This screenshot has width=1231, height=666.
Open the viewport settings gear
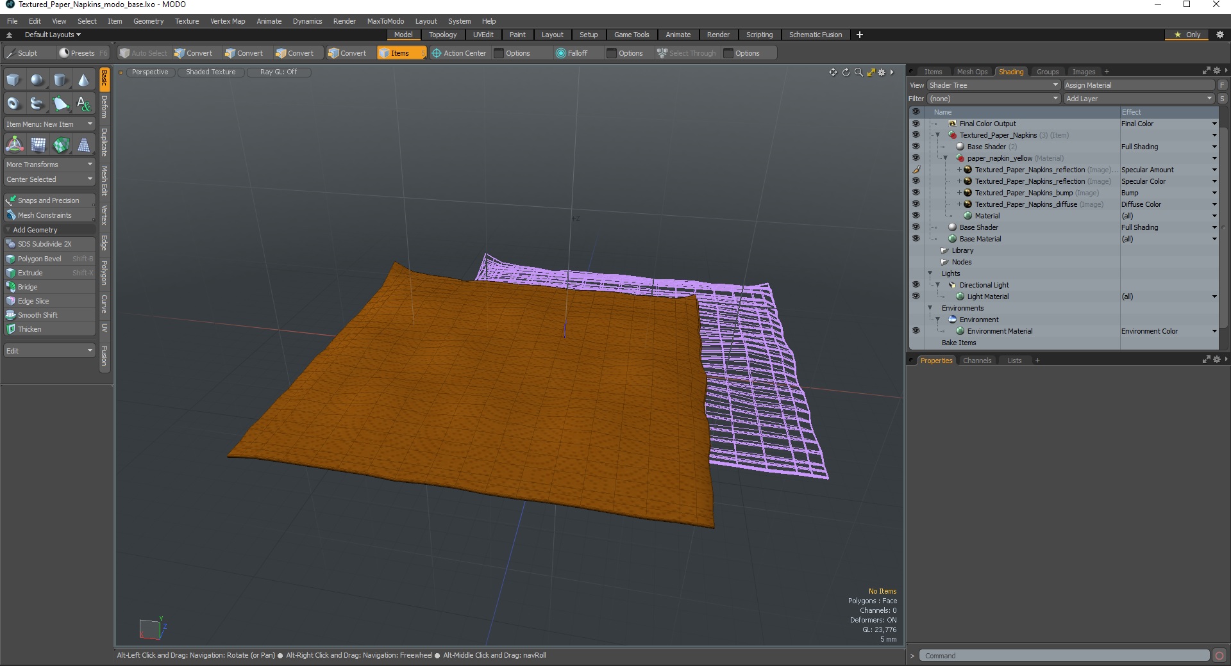(x=882, y=72)
